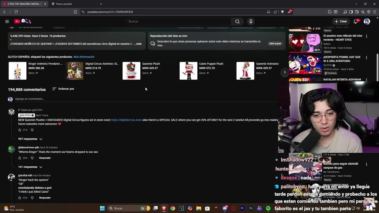Open Spotify from the taskbar
Image resolution: width=379 pixels, height=213 pixels.
[268, 208]
